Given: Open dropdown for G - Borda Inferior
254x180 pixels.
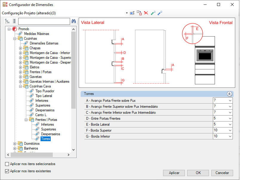Looking at the screenshot, I should [230, 136].
